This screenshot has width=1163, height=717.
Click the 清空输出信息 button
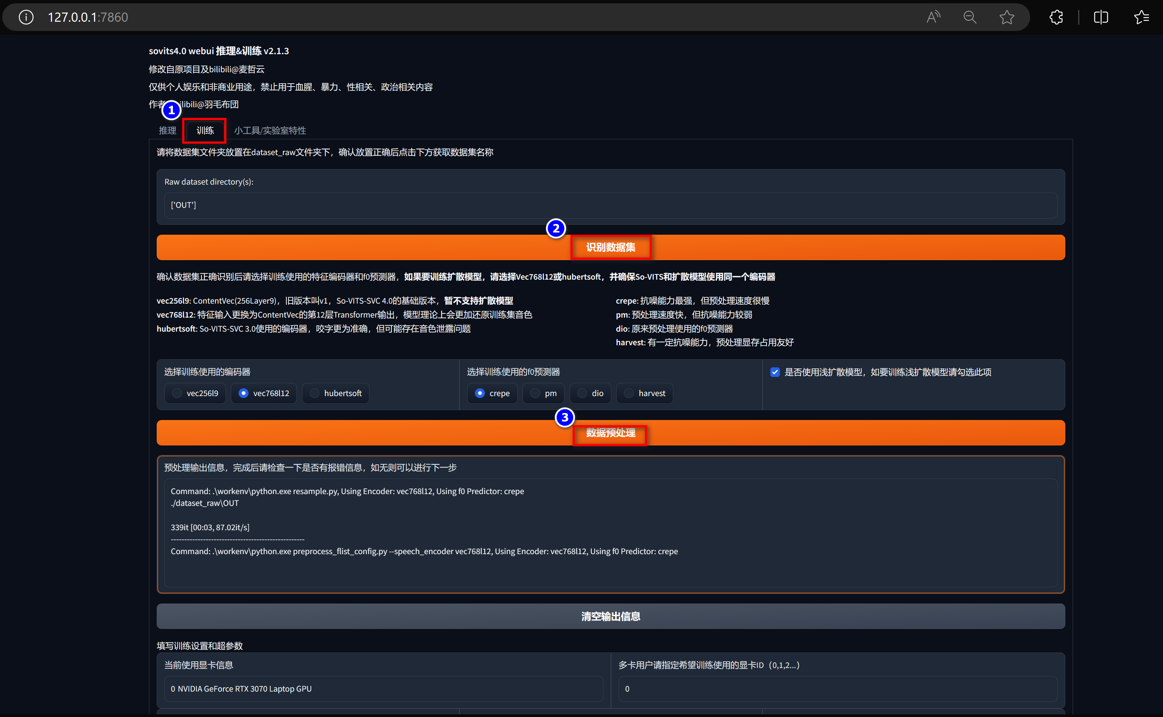pyautogui.click(x=610, y=616)
